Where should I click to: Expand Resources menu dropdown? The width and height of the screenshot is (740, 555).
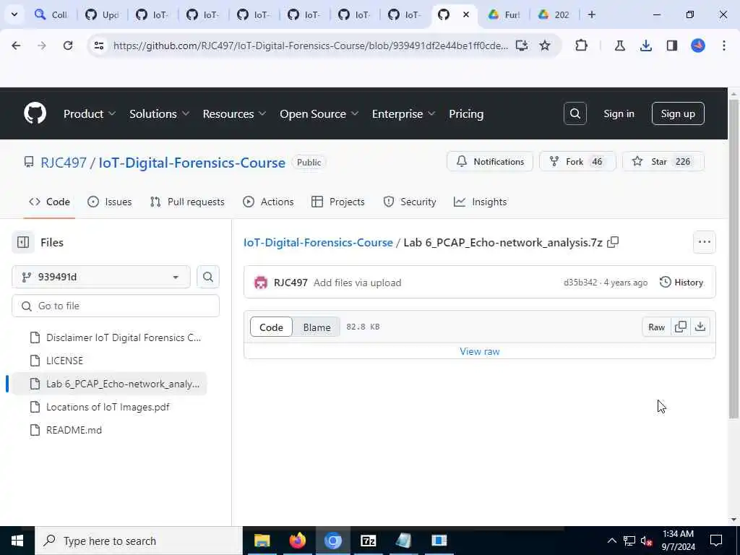[234, 113]
